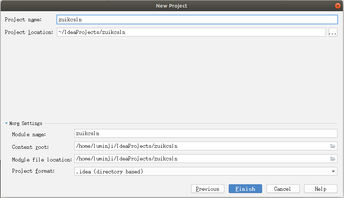Click the Content root path field
344x198 pixels.
coord(201,146)
